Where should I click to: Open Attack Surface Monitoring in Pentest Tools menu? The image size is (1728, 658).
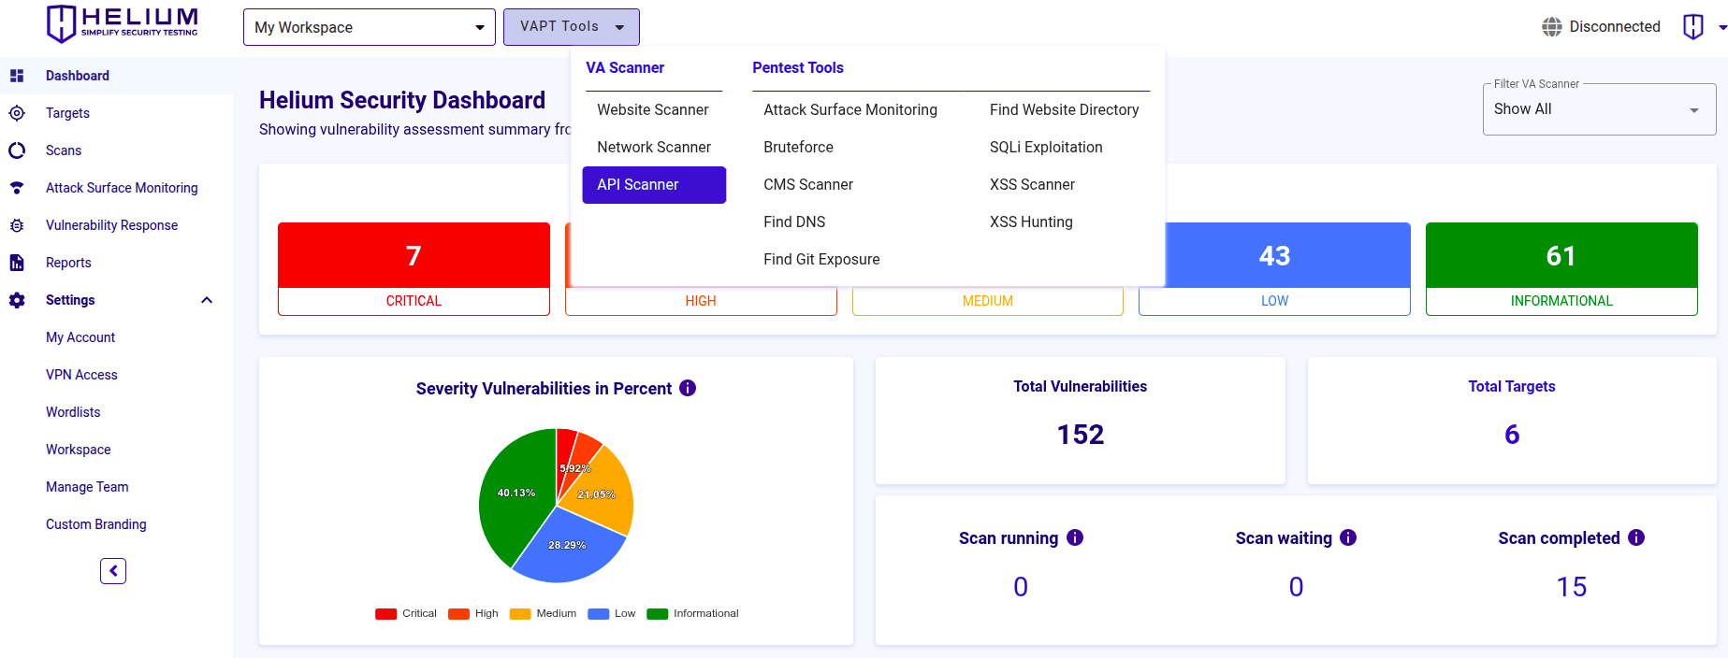coord(850,109)
